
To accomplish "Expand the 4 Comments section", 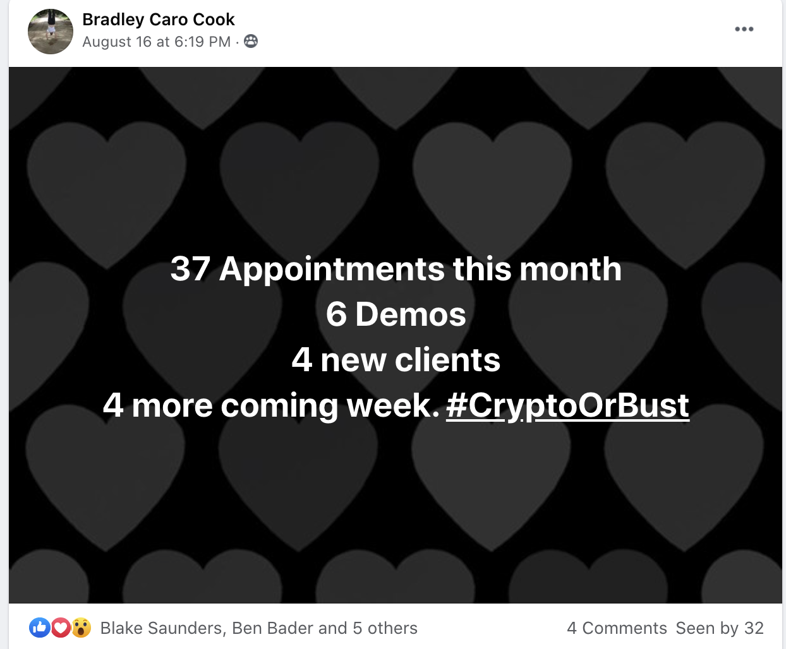I will click(x=617, y=628).
